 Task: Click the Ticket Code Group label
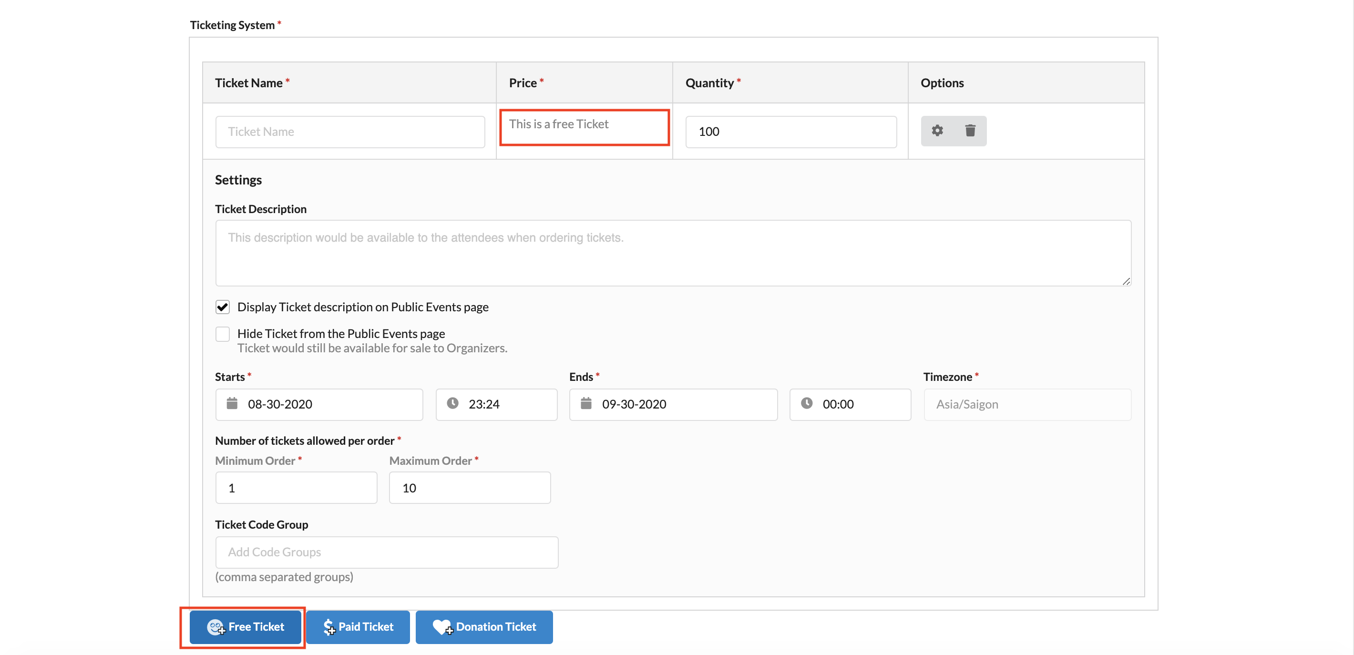[x=261, y=524]
